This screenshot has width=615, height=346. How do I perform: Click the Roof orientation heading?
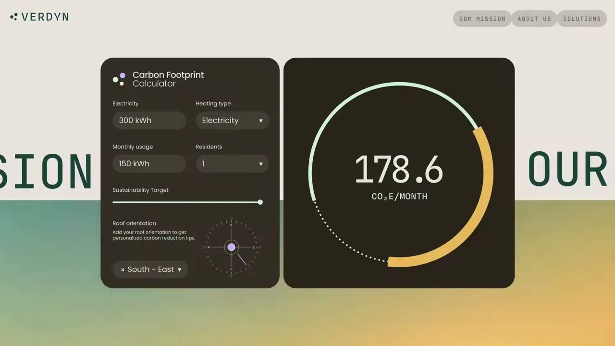(x=134, y=223)
